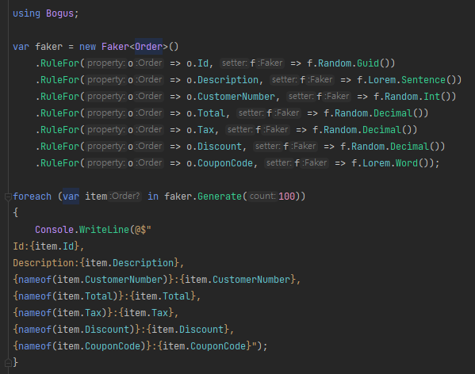Click the number 100 literal
This screenshot has width=475, height=374.
(x=286, y=197)
